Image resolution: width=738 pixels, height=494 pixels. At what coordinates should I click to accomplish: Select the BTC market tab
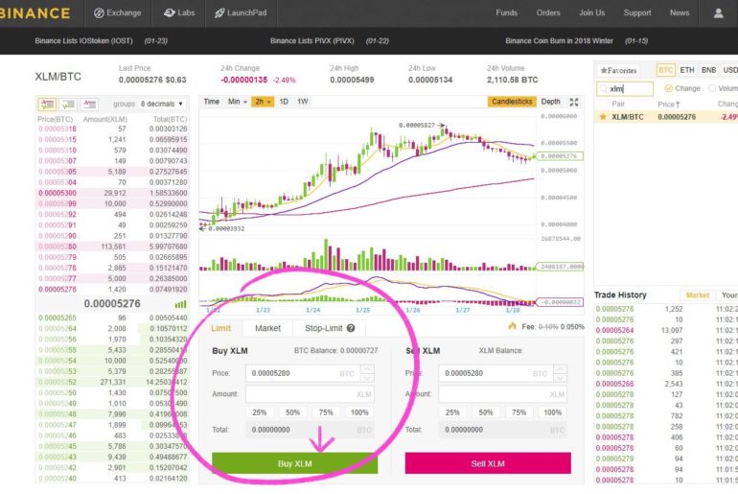coord(665,70)
